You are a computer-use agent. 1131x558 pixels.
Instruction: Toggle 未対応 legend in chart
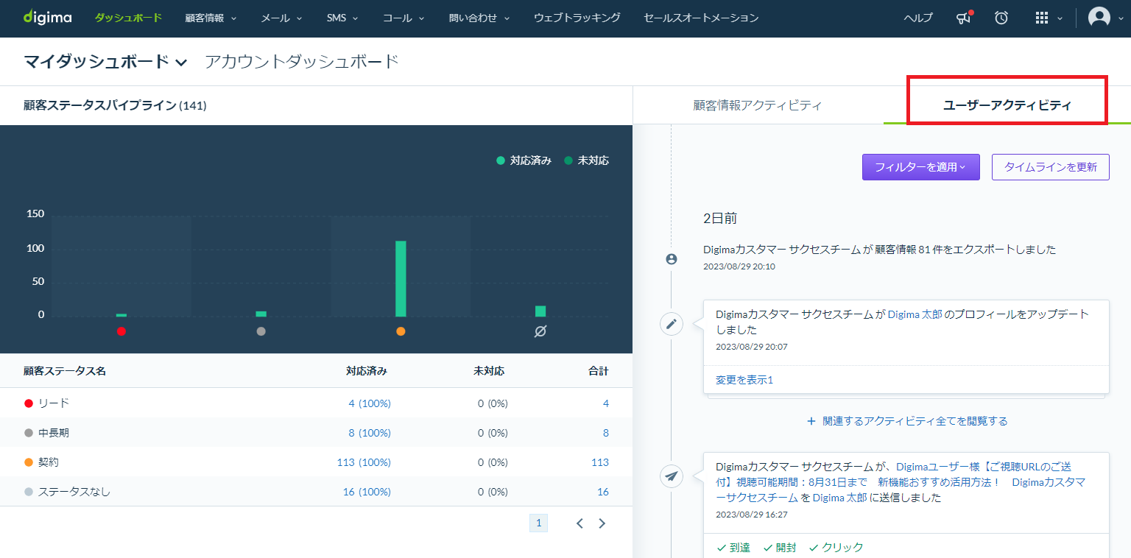pyautogui.click(x=586, y=160)
